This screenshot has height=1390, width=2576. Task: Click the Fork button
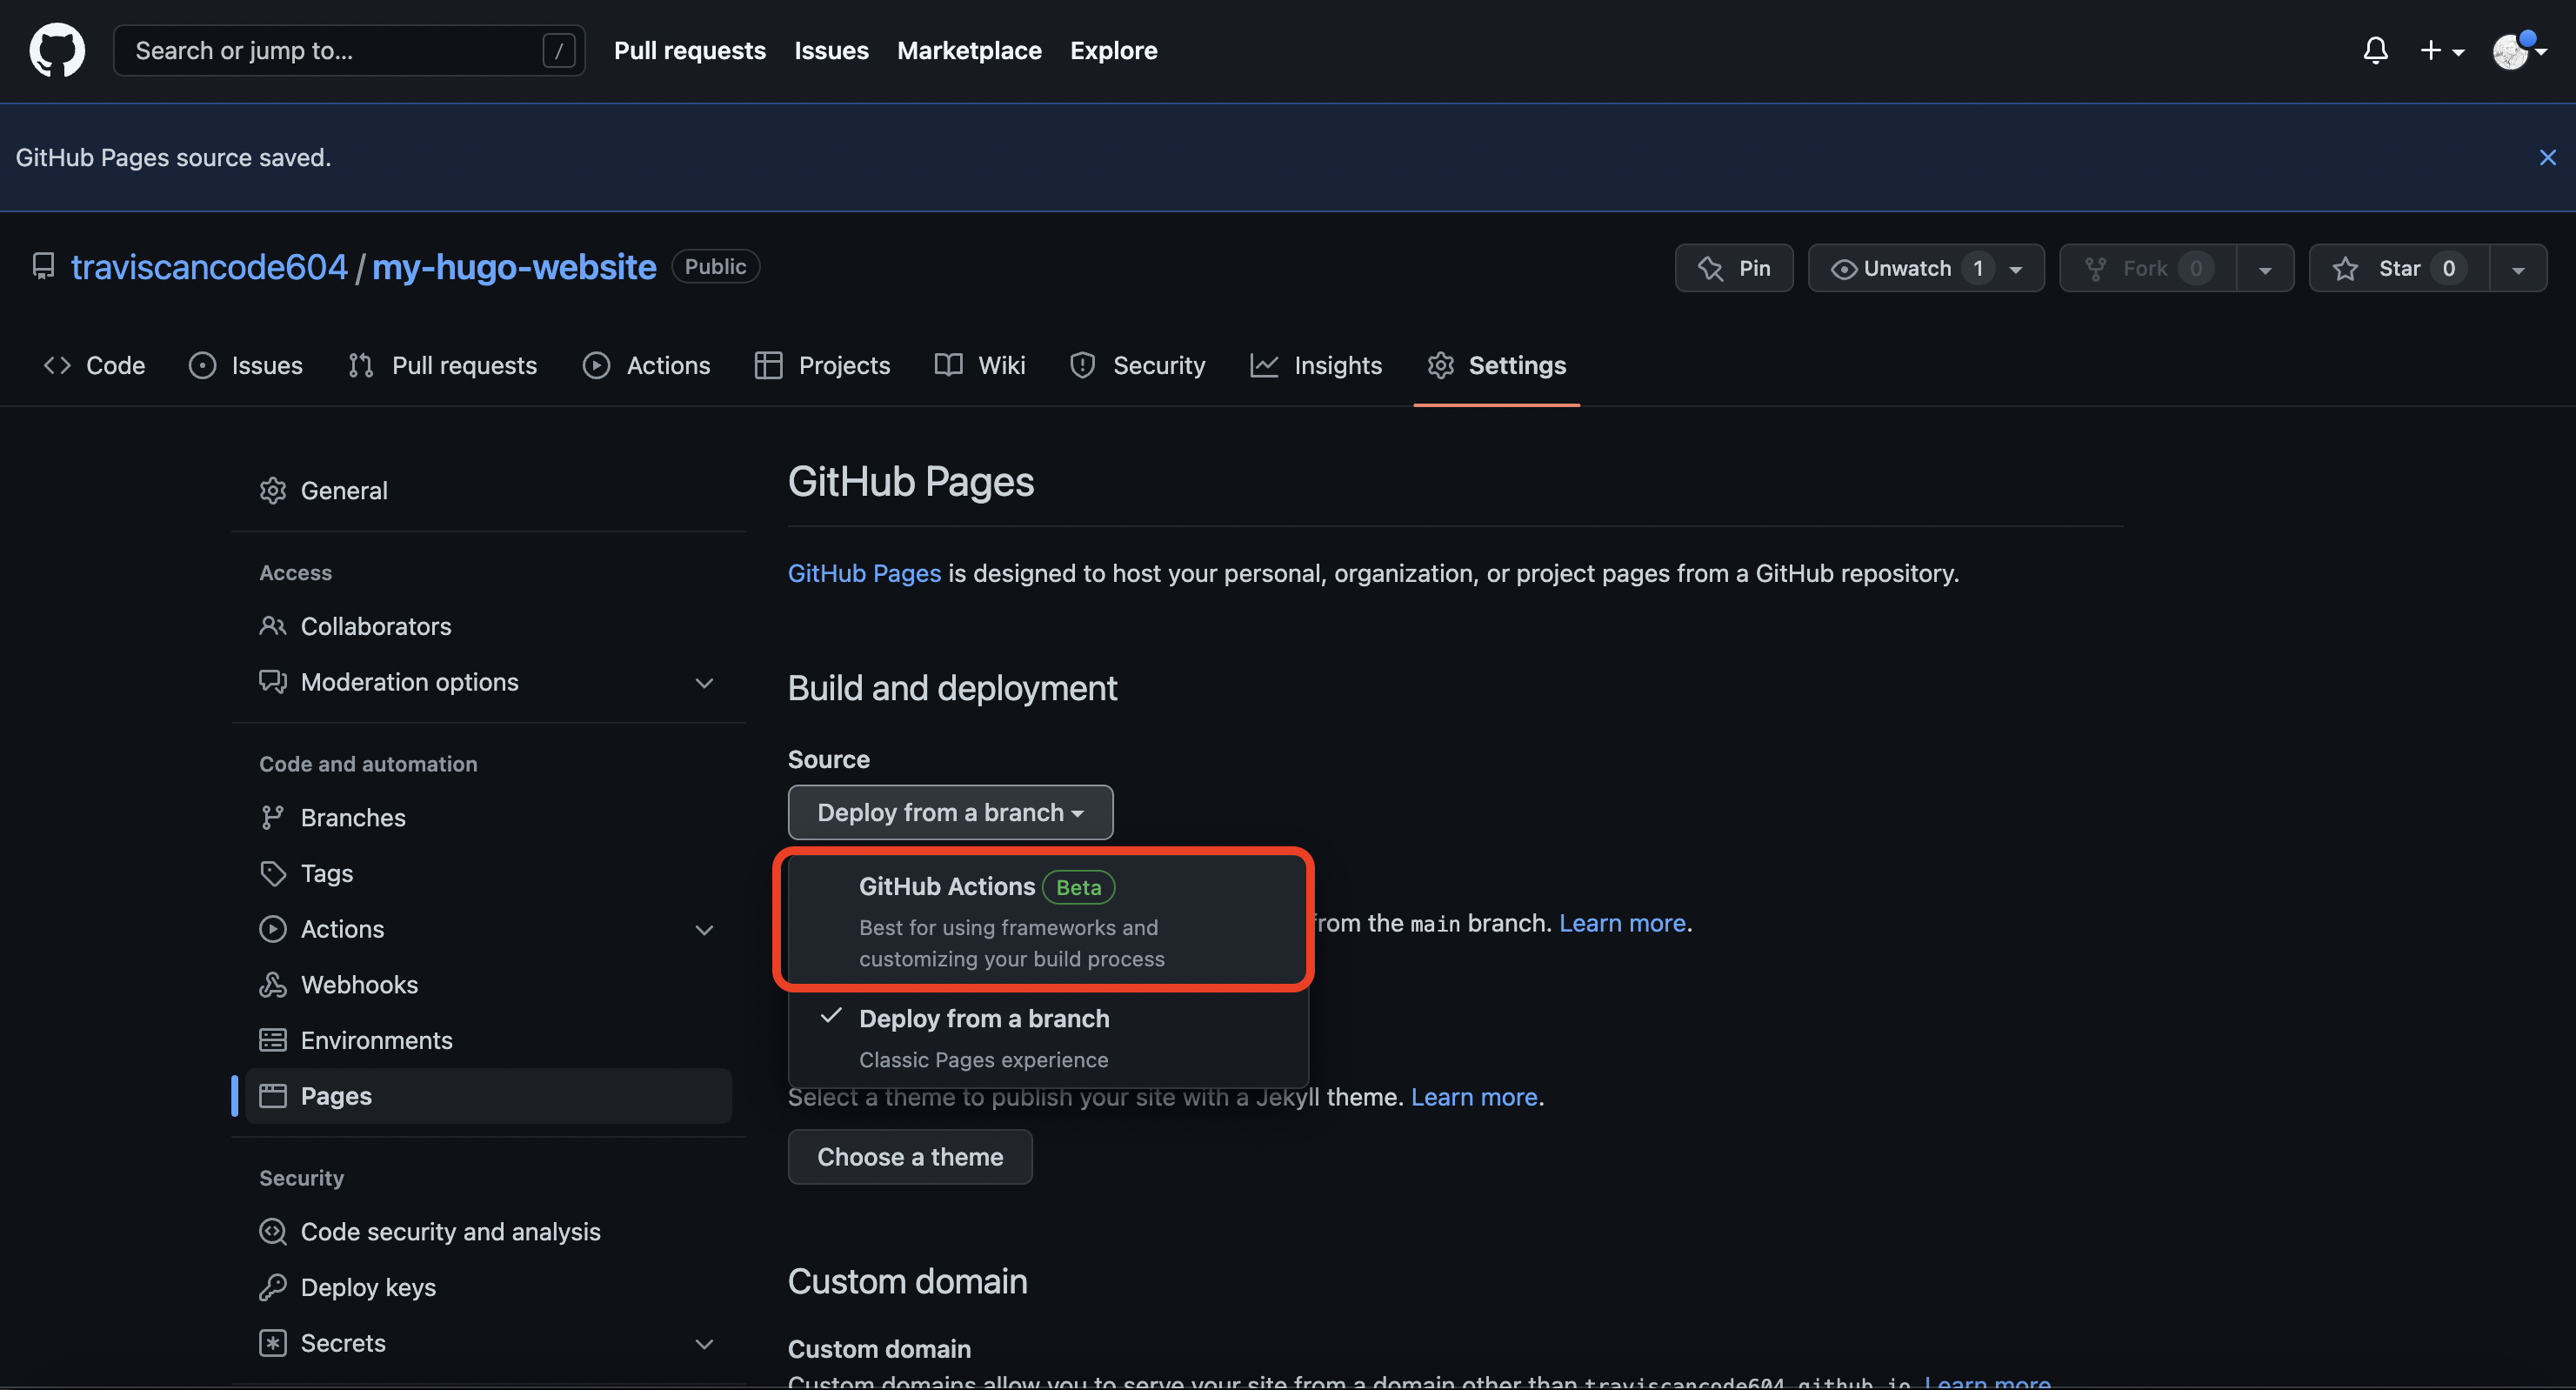coord(2147,268)
